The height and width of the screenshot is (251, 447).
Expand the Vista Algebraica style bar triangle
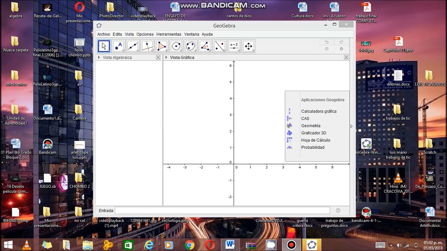pos(99,58)
